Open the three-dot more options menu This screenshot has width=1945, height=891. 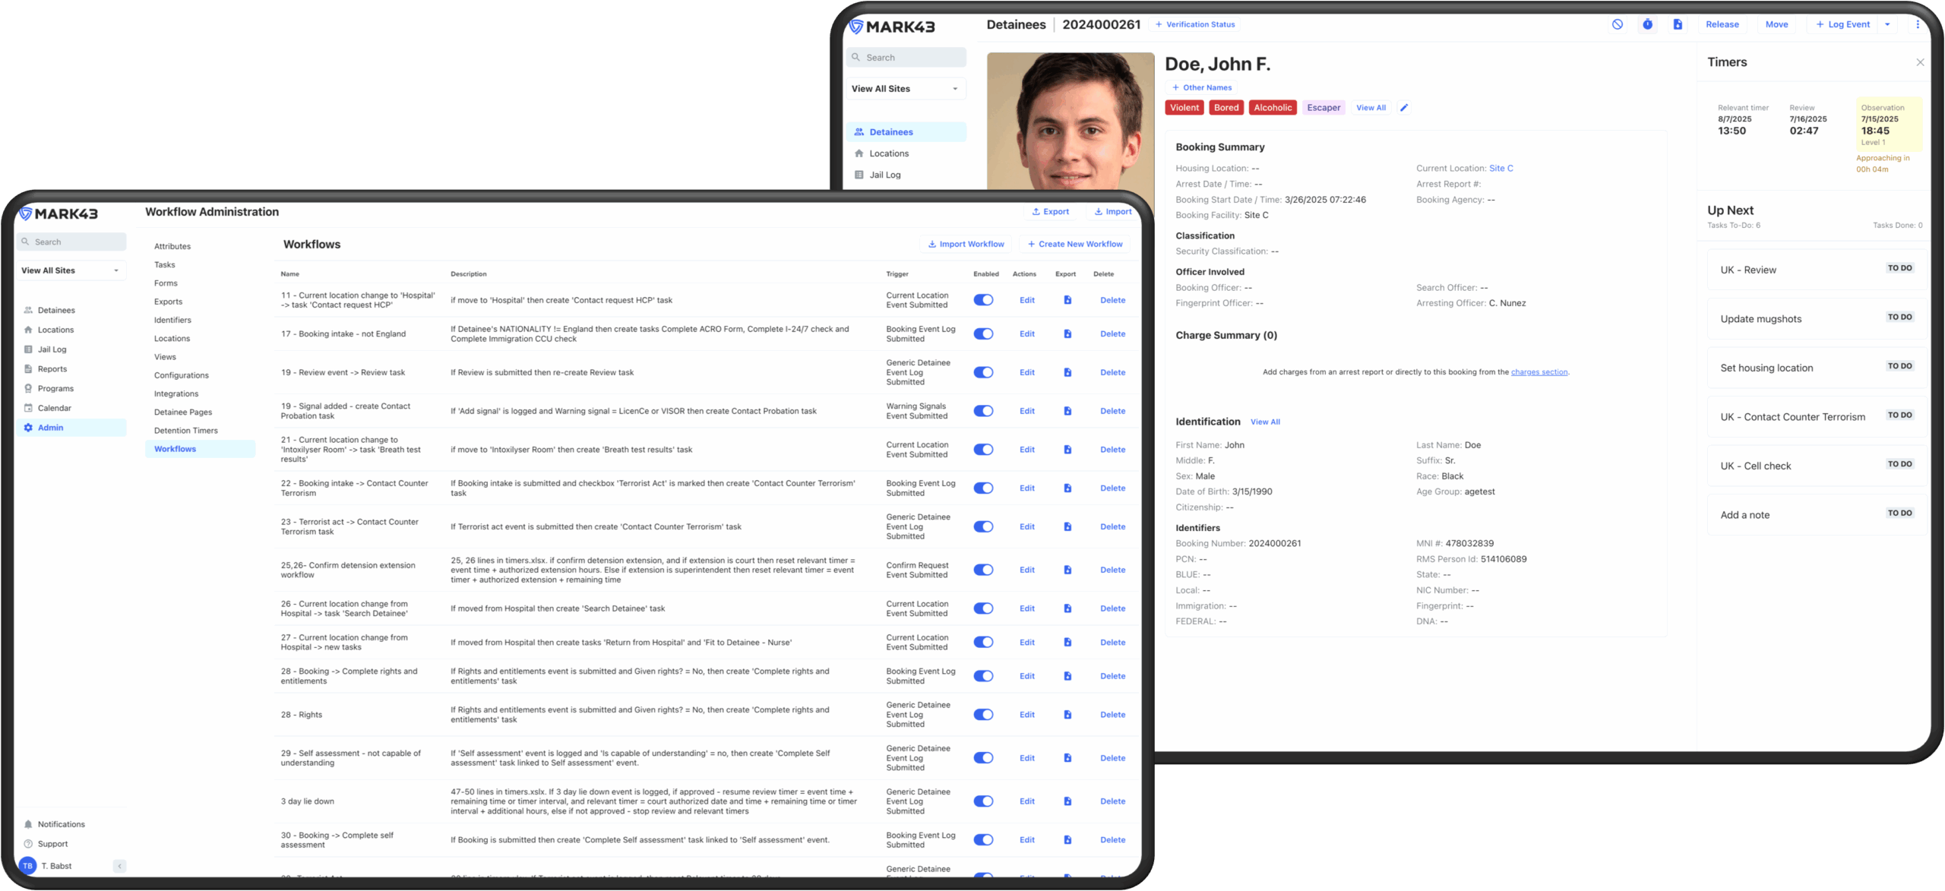click(1918, 24)
